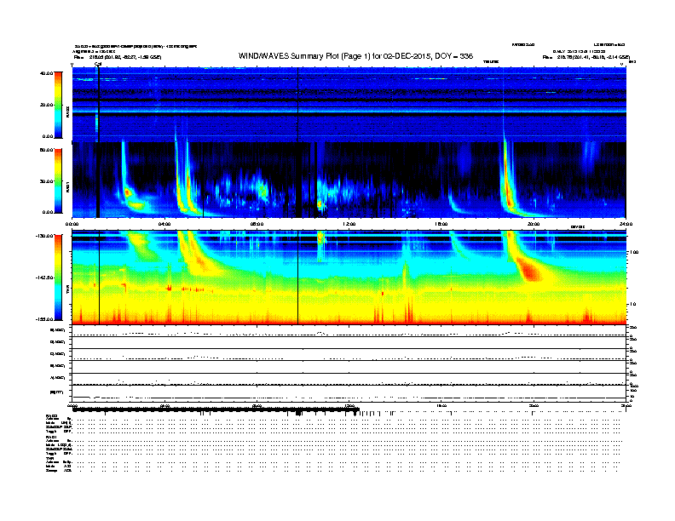Screen dimensions: 675x521
Task: Click the 04:00 tick label below RAD1 spectrogram
Action: tap(164, 224)
